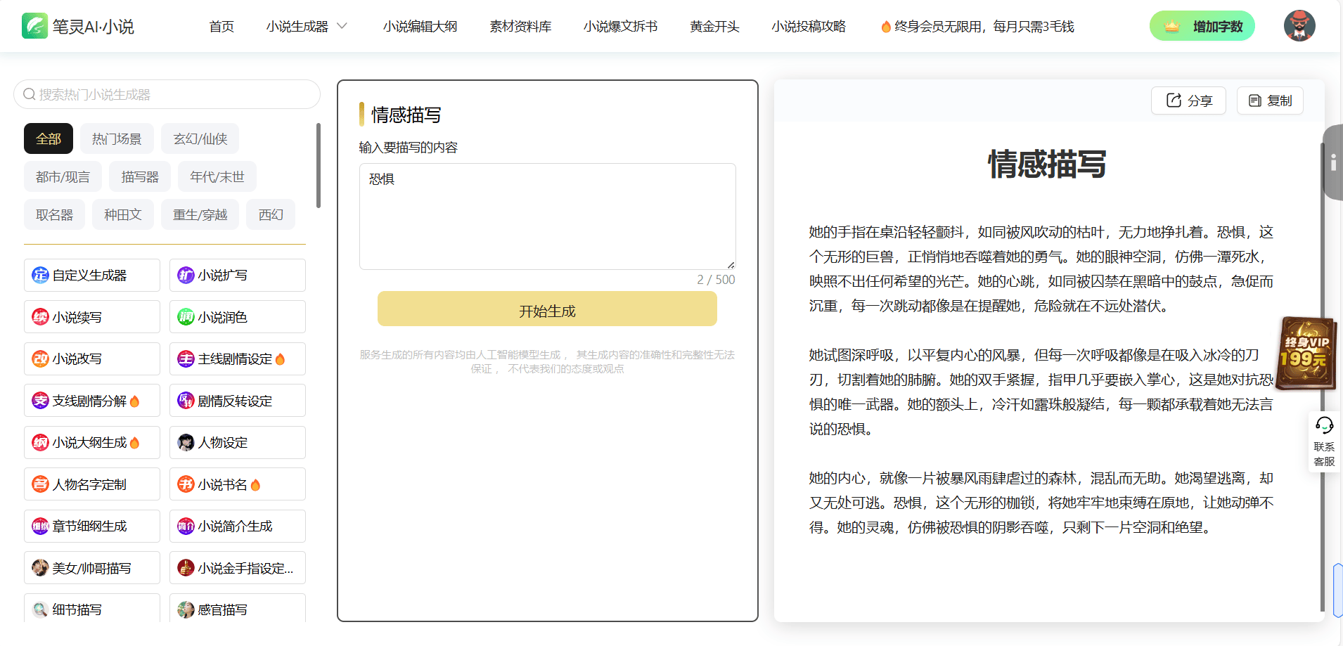1343x646 pixels.
Task: Click the gray info side tab
Action: point(1333,162)
